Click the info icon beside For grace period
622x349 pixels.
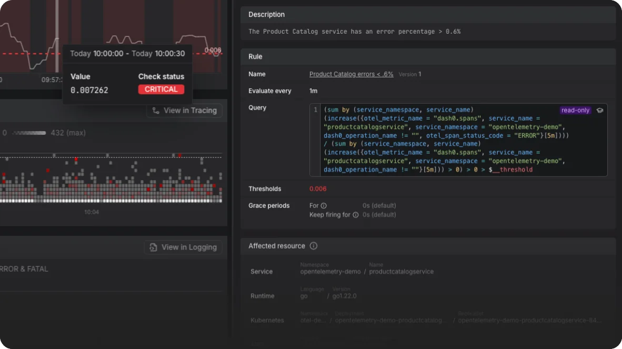324,205
